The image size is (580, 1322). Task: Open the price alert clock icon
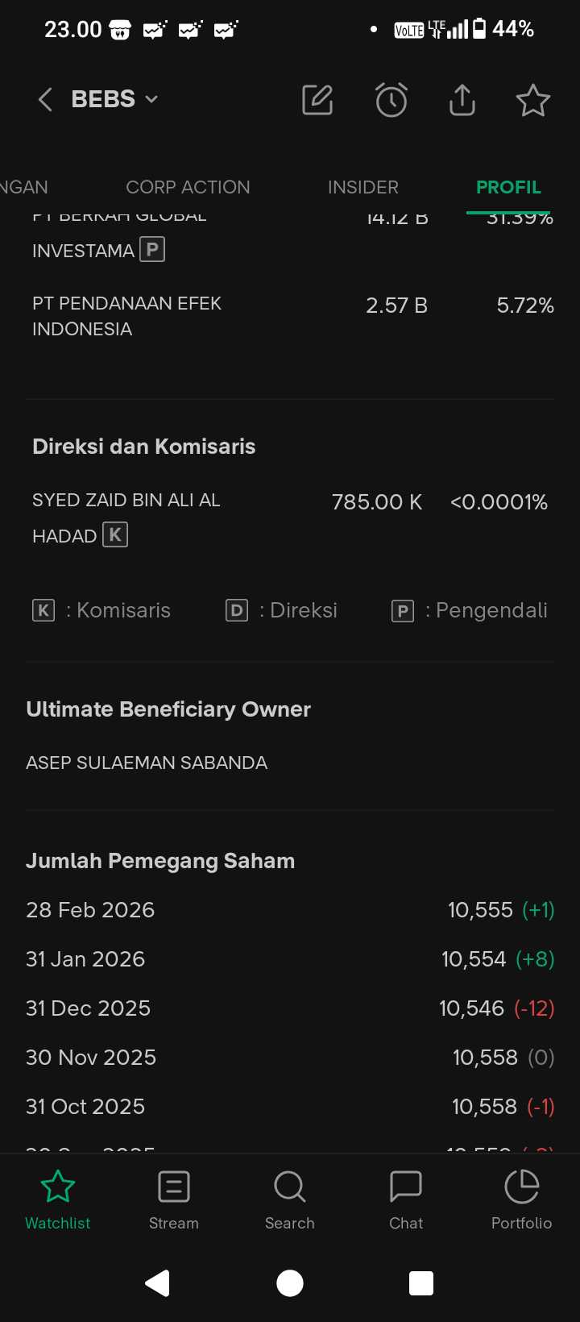[x=391, y=100]
